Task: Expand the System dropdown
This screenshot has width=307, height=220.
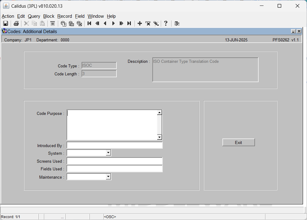Action: pos(108,153)
